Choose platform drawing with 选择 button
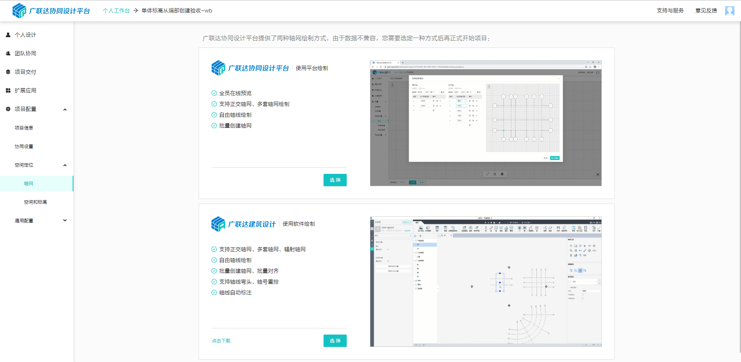The image size is (741, 362). (335, 180)
